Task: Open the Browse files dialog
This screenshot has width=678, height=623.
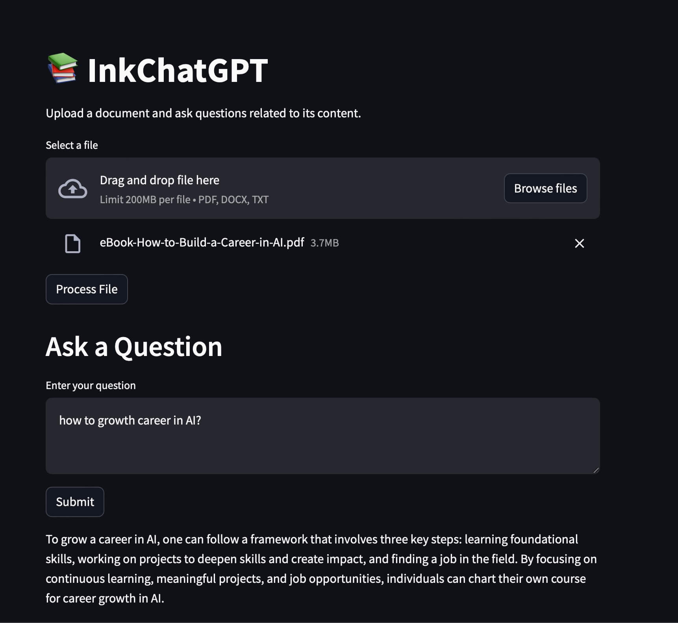Action: [545, 188]
